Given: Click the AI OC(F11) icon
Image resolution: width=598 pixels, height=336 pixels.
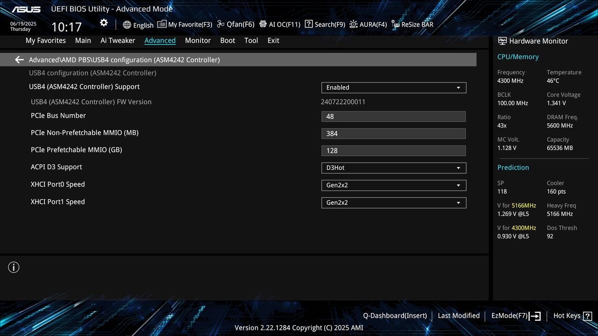Looking at the screenshot, I should pyautogui.click(x=279, y=24).
